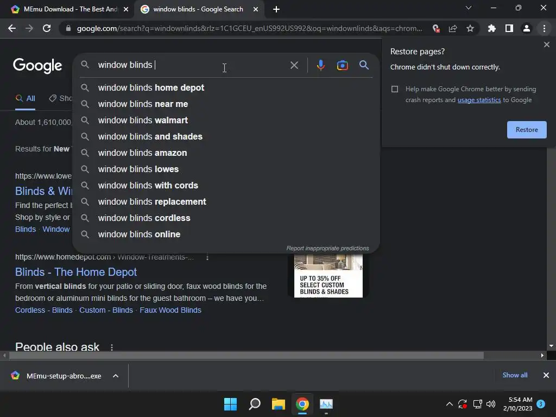
Task: Switch to the MEmu Download tab
Action: click(67, 9)
